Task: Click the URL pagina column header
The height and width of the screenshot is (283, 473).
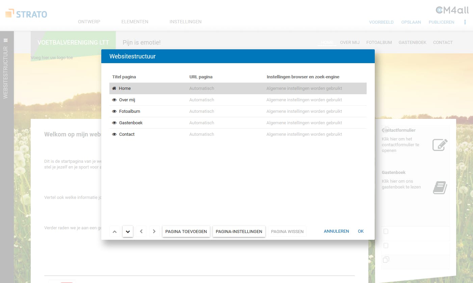Action: click(201, 77)
